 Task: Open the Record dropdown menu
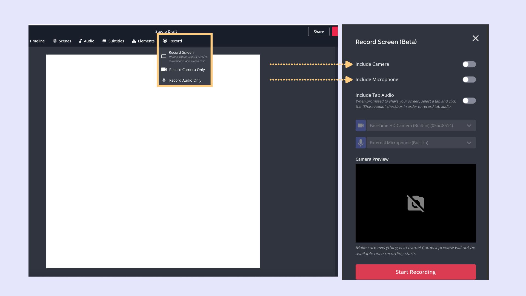pyautogui.click(x=176, y=41)
